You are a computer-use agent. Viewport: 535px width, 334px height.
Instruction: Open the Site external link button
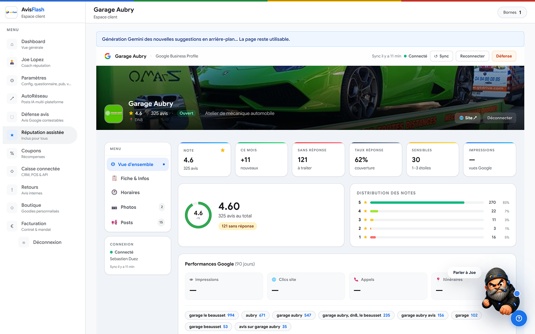[x=468, y=118]
